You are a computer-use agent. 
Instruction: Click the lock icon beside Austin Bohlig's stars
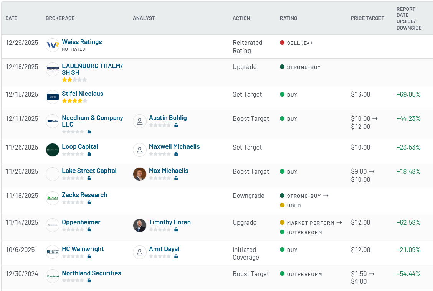[176, 125]
